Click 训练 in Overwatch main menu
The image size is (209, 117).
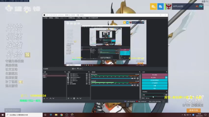pyautogui.click(x=14, y=37)
